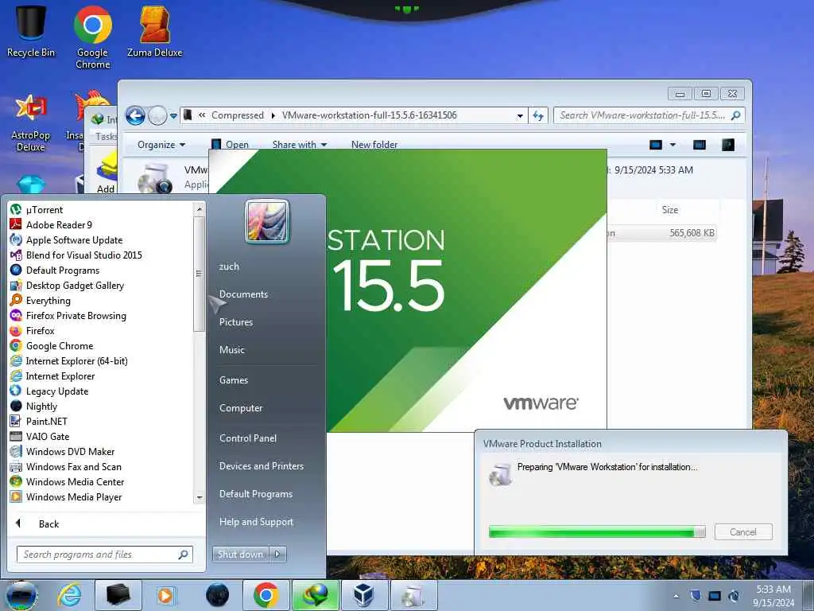814x611 pixels.
Task: Open the address bar history dropdown
Action: point(520,116)
